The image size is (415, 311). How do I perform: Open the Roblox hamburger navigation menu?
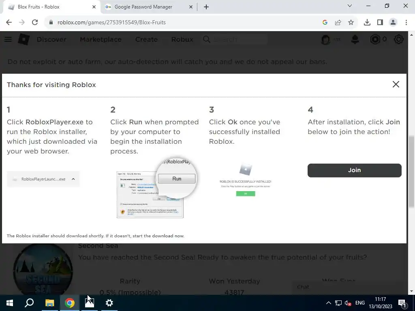coord(8,39)
